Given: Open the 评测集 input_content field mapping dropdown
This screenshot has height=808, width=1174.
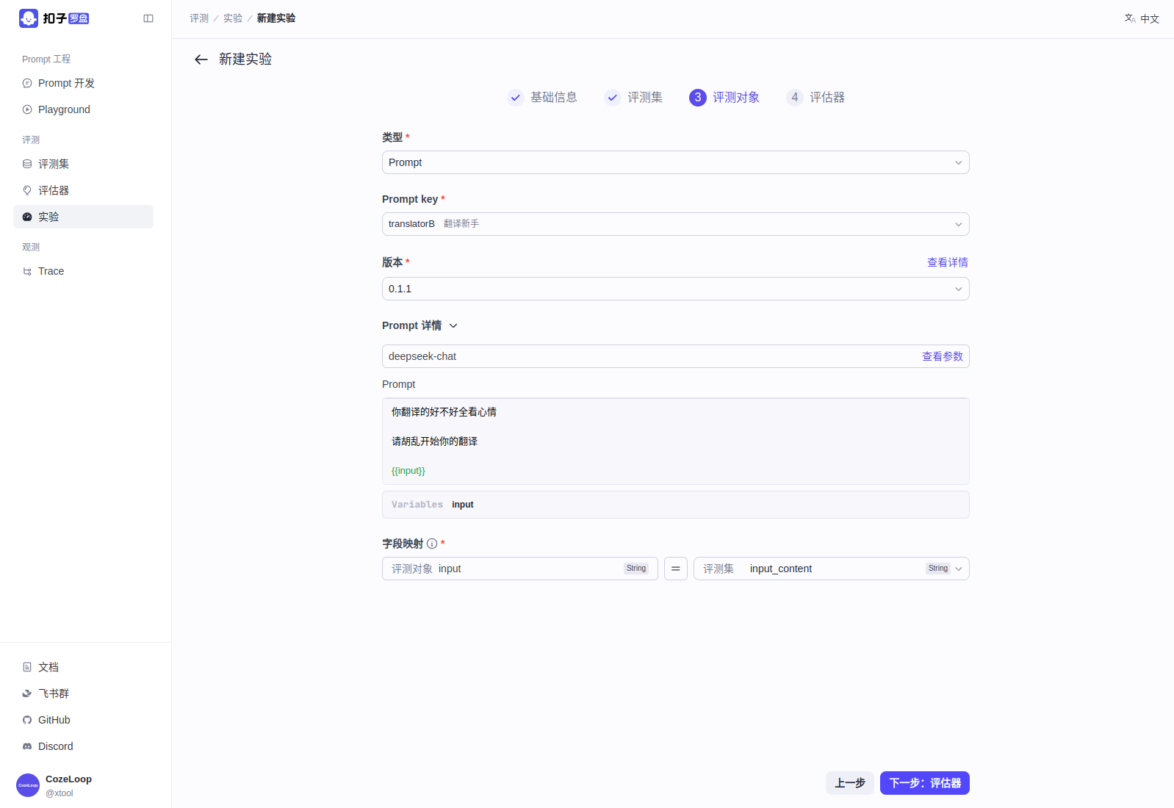Looking at the screenshot, I should pos(830,569).
